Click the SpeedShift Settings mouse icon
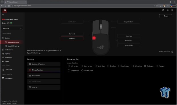Viewport: 177px width, 105px height. pos(6,46)
